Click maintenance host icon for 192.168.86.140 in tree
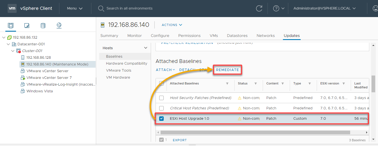Screen dimensions: 378x146 23,64
